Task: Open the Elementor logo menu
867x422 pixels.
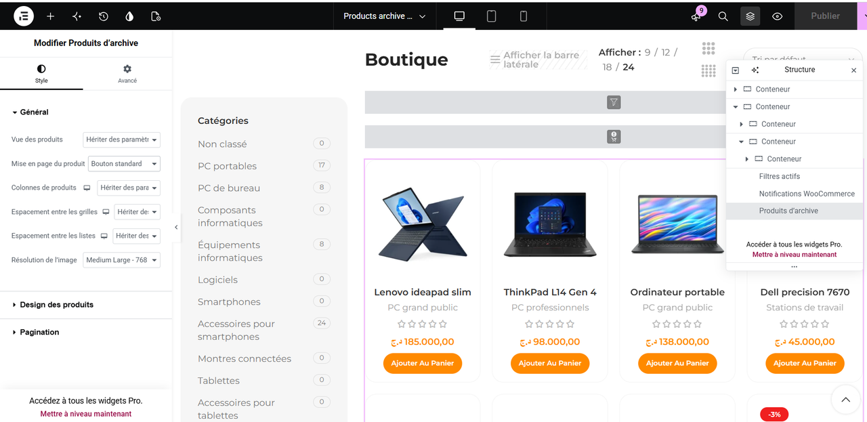Action: click(24, 16)
